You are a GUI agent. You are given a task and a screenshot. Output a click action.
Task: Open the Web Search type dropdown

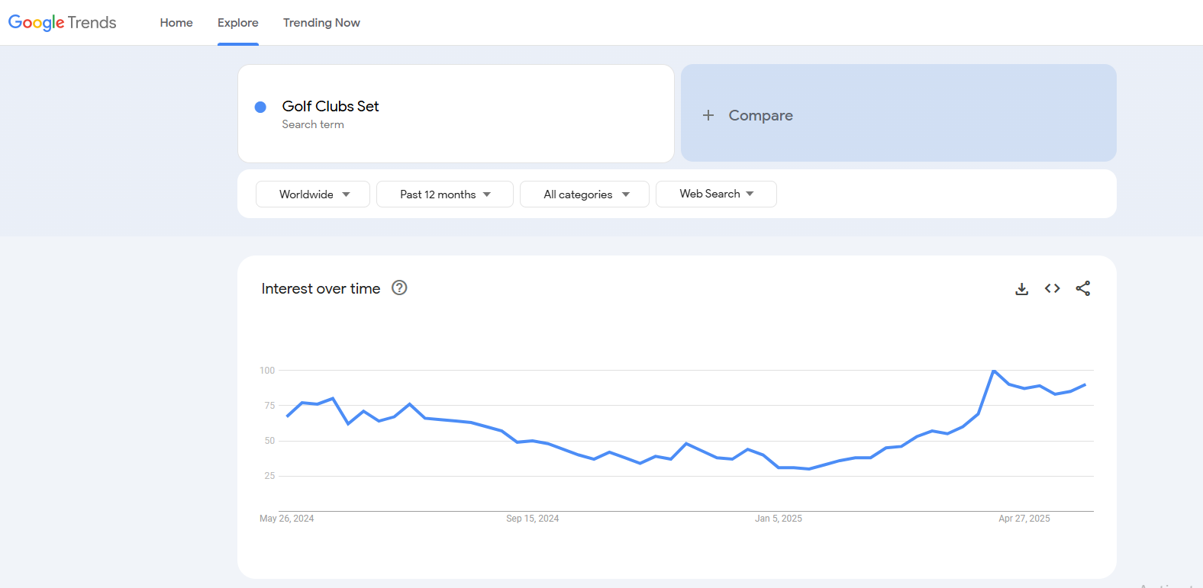[716, 194]
